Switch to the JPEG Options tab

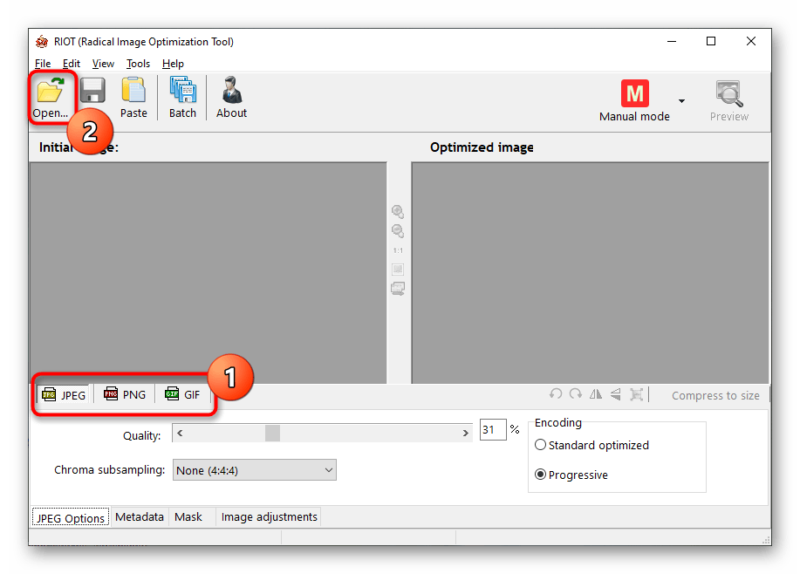click(x=71, y=518)
